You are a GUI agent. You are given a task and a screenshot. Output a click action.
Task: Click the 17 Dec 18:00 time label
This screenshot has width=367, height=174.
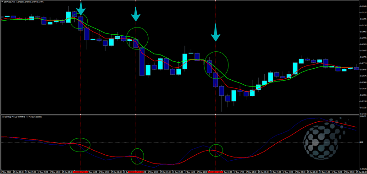pos(251,172)
